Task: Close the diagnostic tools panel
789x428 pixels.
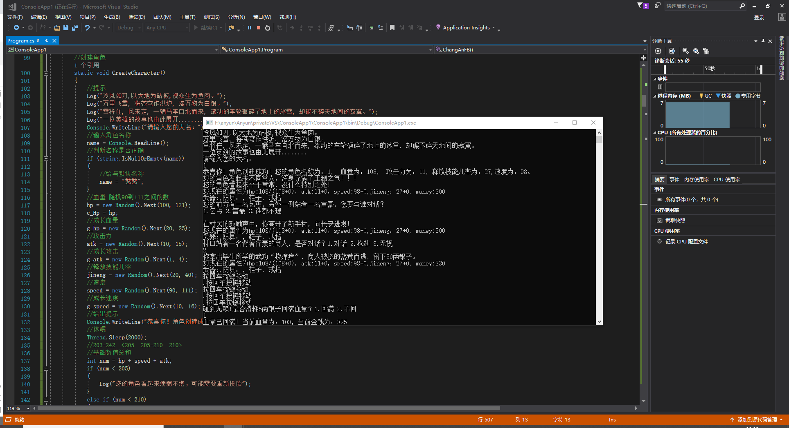Action: point(770,41)
